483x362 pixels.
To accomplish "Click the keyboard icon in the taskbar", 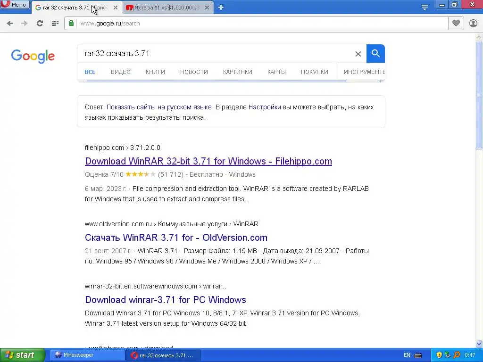I will (418, 355).
